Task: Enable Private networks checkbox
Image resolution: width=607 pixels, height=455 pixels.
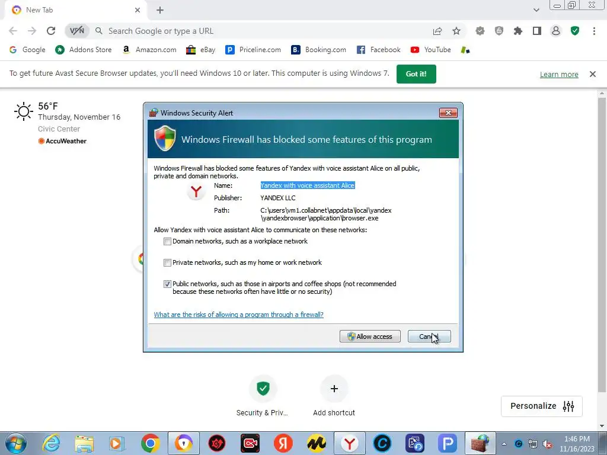Action: [x=167, y=262]
